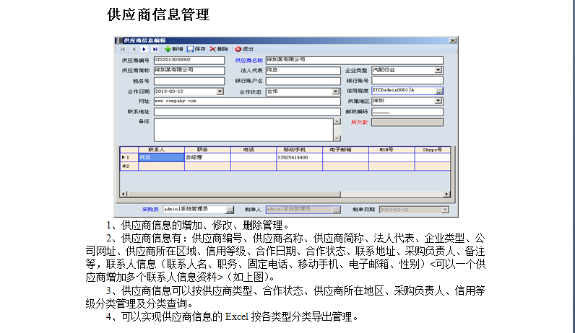The height and width of the screenshot is (333, 575).
Task: Go to the first supplier record
Action: pyautogui.click(x=123, y=49)
